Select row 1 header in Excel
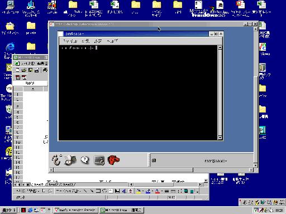Screen dimensions: 286x214 pyautogui.click(x=18, y=94)
